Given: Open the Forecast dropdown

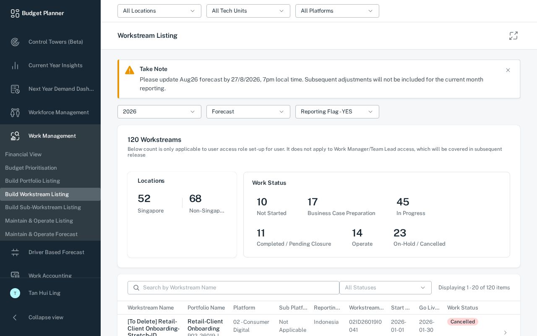Looking at the screenshot, I should click(248, 112).
